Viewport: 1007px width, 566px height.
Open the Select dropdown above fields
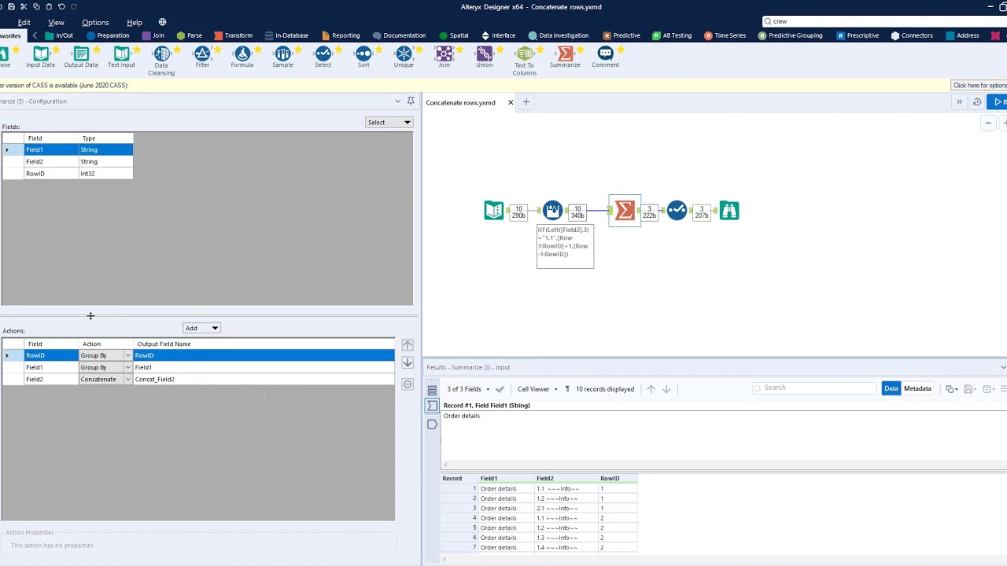point(389,122)
